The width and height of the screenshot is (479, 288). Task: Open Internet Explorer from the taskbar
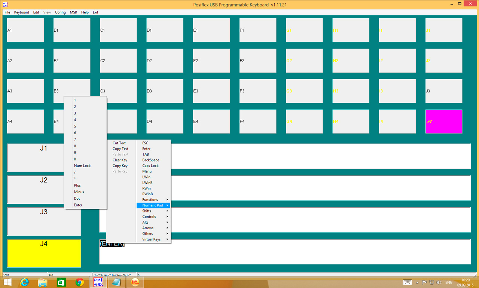(25, 282)
